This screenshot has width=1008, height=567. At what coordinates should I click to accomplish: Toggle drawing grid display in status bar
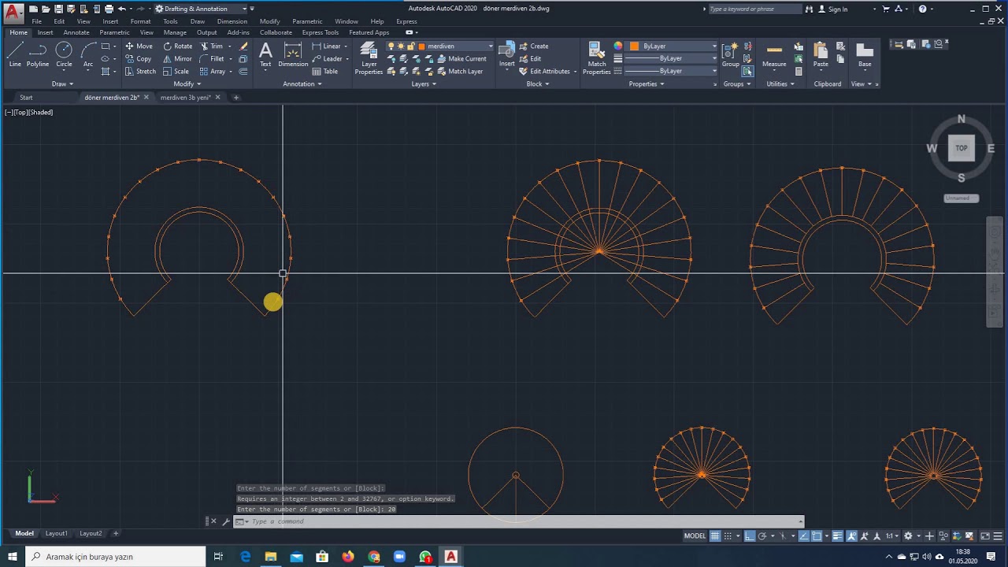(x=715, y=535)
